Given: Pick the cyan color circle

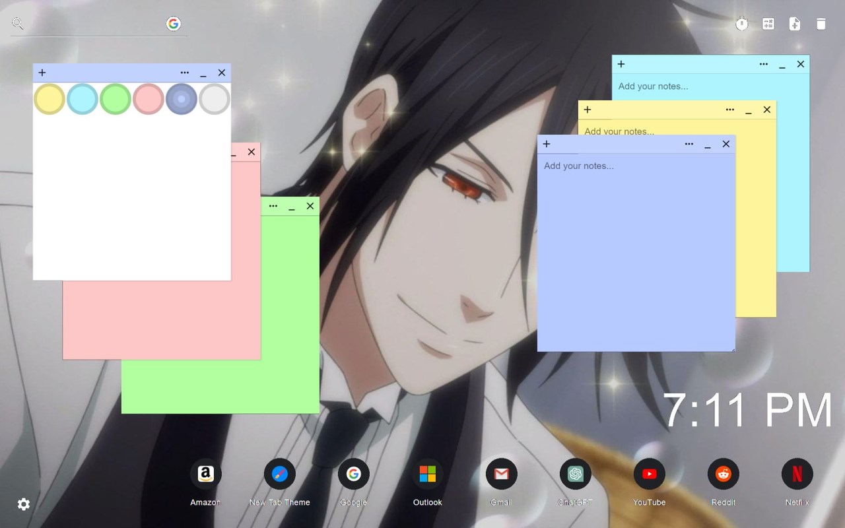Looking at the screenshot, I should (83, 99).
